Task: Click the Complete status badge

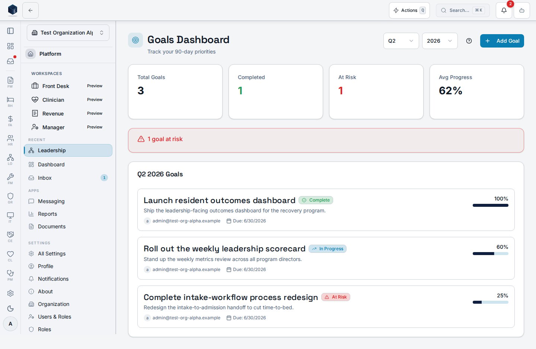Action: tap(316, 200)
